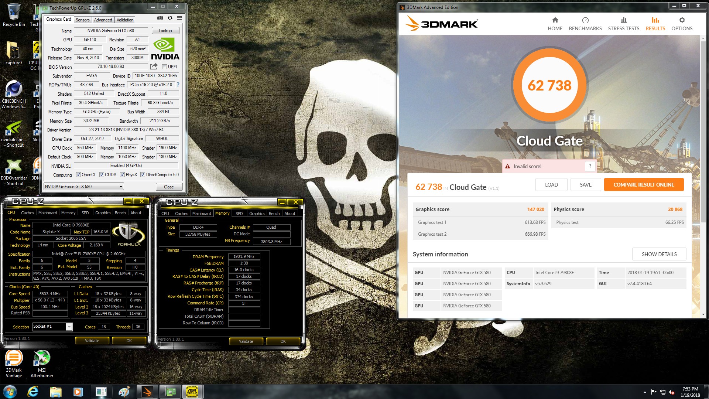Click the question mark next to Invalid score
Viewport: 709px width, 399px height.
590,166
